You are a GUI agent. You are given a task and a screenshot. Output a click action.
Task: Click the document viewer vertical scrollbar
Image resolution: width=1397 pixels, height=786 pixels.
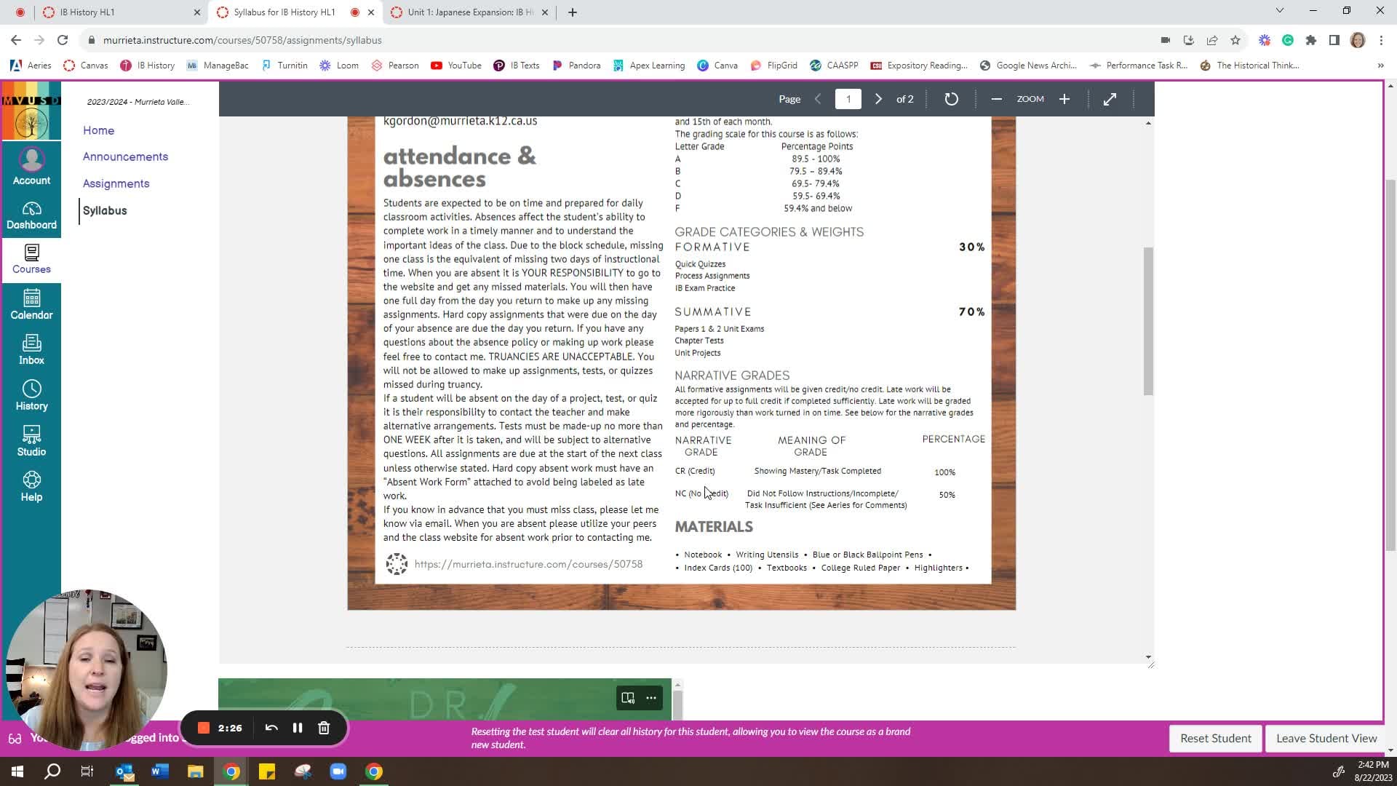tap(1148, 321)
